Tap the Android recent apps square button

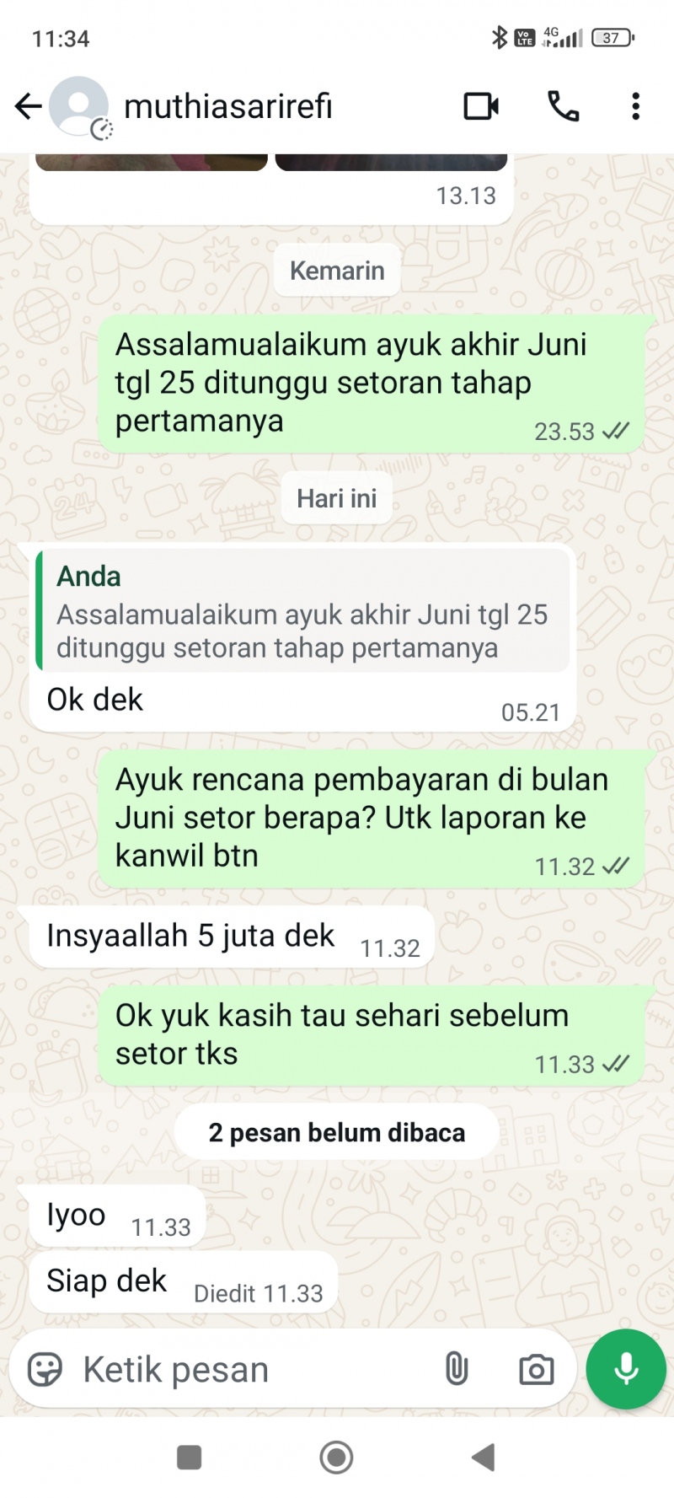pos(190,1457)
